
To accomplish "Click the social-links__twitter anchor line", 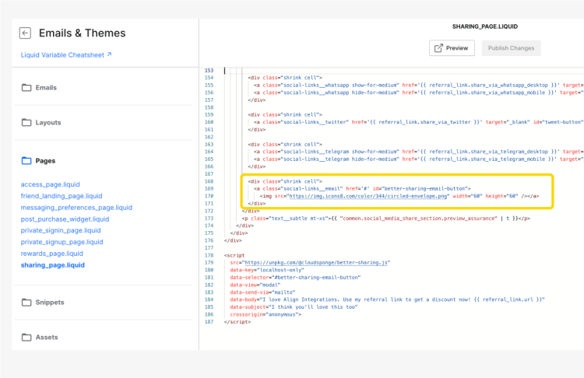I will click(419, 122).
